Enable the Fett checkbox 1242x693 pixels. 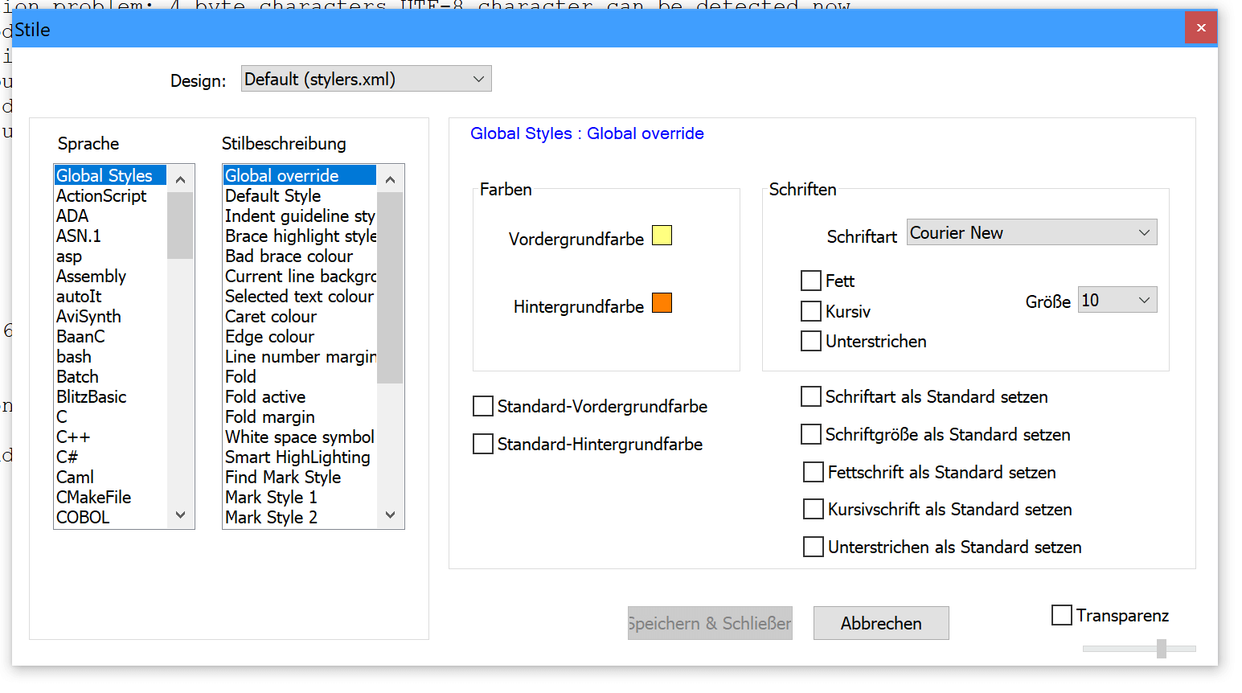[x=811, y=281]
